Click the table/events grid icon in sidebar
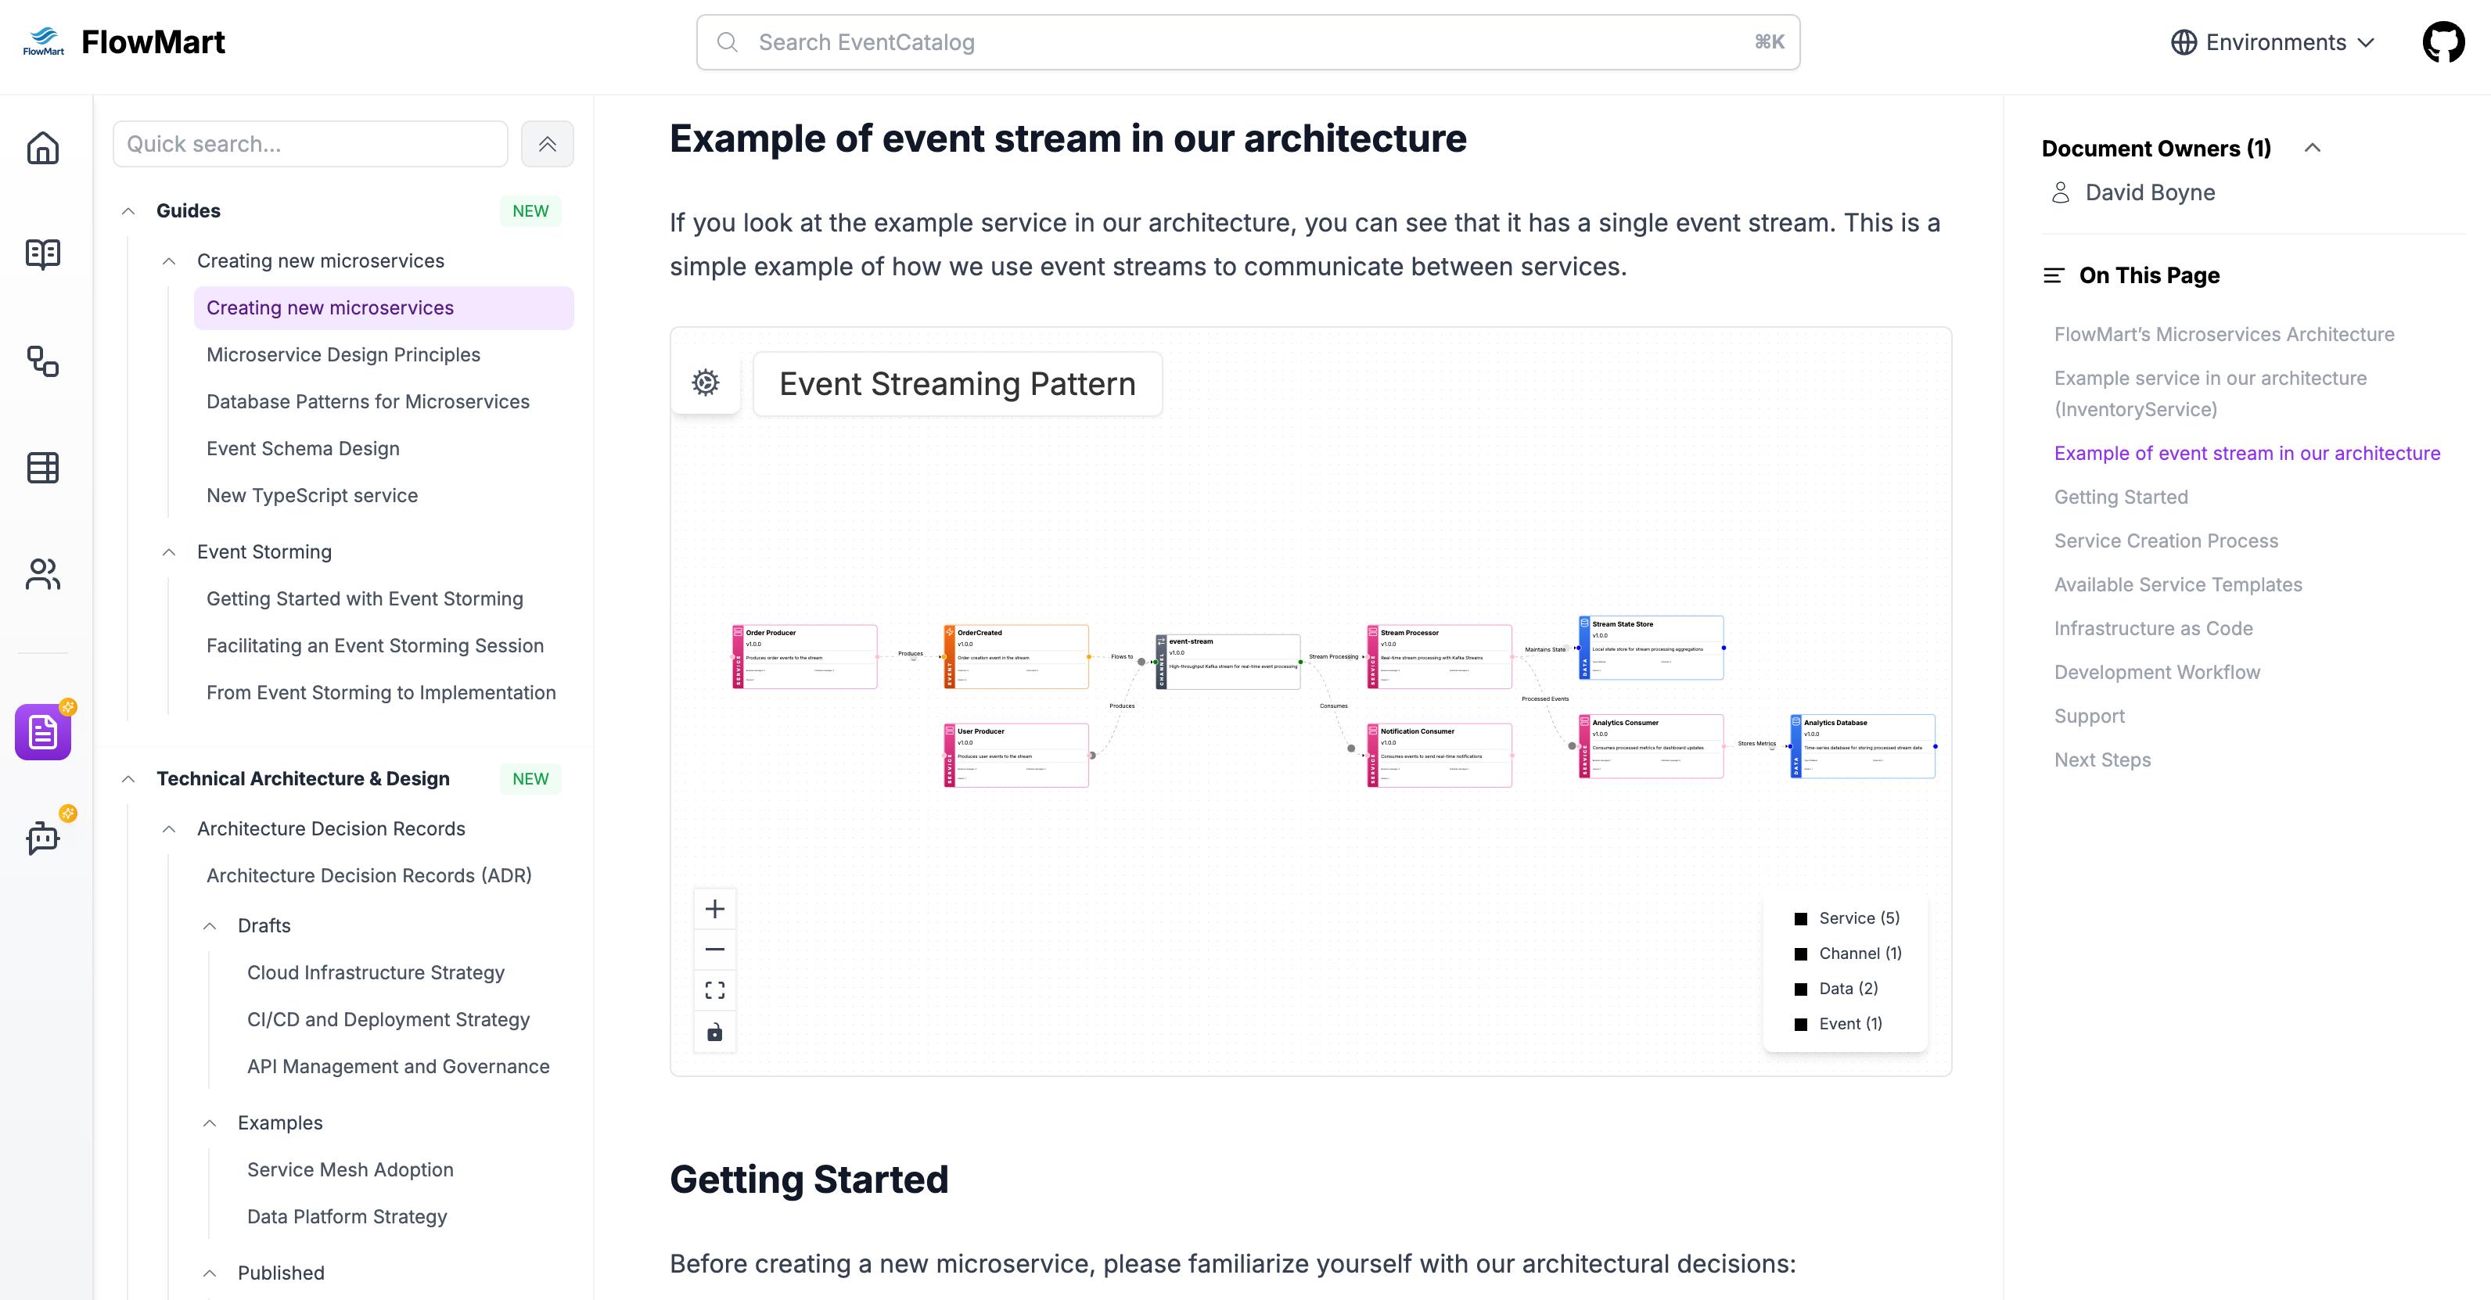 coord(44,468)
